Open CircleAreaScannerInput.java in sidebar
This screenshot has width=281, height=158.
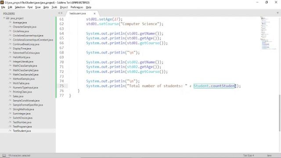pyautogui.click(x=28, y=36)
